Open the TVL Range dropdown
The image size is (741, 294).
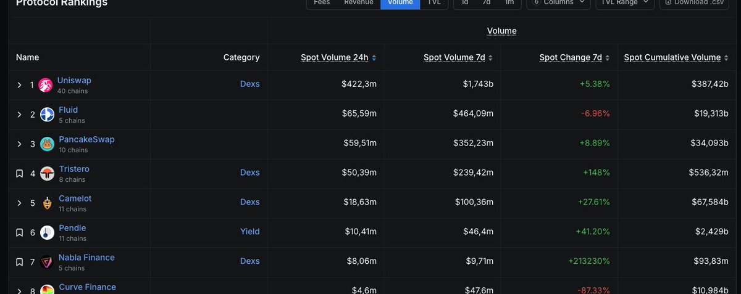[x=625, y=3]
